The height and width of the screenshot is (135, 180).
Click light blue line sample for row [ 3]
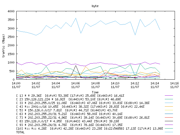click(x=169, y=103)
